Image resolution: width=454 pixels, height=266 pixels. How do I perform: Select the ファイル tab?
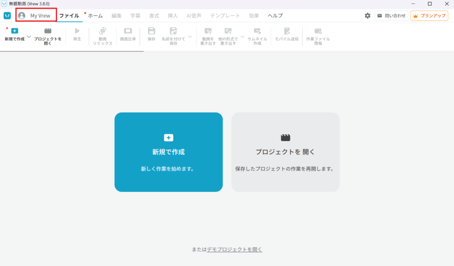pyautogui.click(x=69, y=16)
